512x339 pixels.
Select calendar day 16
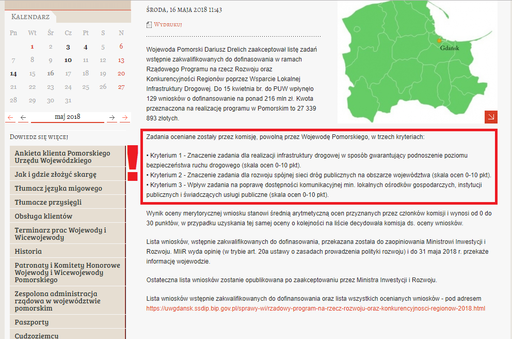[50, 73]
